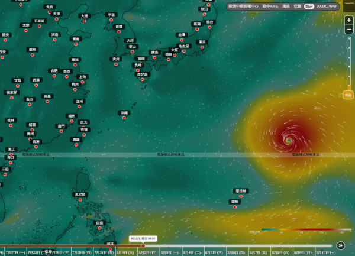
Task: Click the fast-forward double arrow button
Action: click(x=341, y=245)
